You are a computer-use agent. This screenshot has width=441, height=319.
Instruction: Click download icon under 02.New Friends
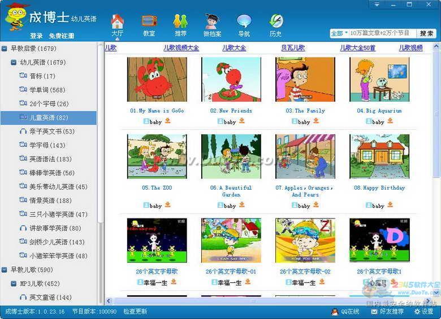242,121
